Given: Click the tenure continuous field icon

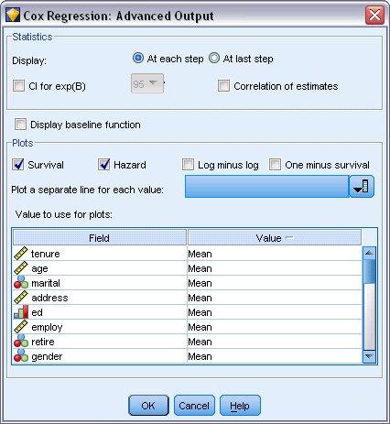Looking at the screenshot, I should click(x=21, y=254).
